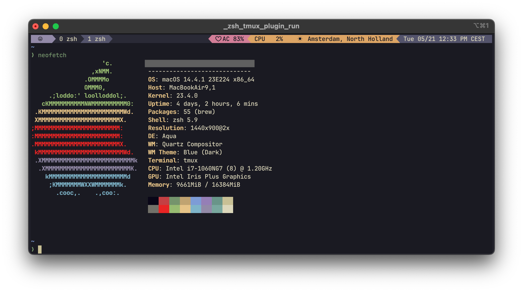Click the Kernel: 23.4.0 line
523x292 pixels.
click(173, 96)
